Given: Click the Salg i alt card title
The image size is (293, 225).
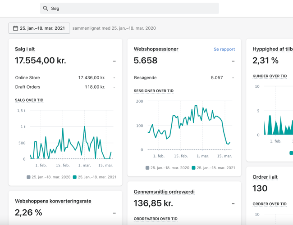Looking at the screenshot, I should click(25, 49).
